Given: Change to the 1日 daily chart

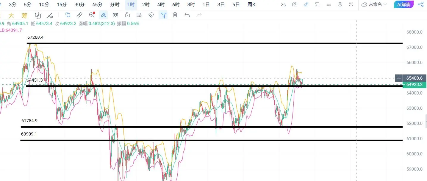Looking at the screenshot, I should point(206,4).
